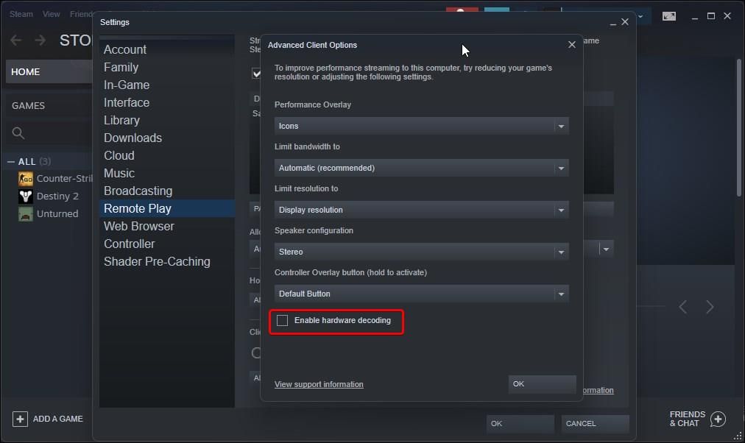Click View support information link
Viewport: 745px width, 443px height.
coord(319,384)
